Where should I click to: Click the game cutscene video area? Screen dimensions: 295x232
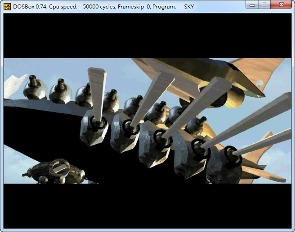(x=147, y=121)
